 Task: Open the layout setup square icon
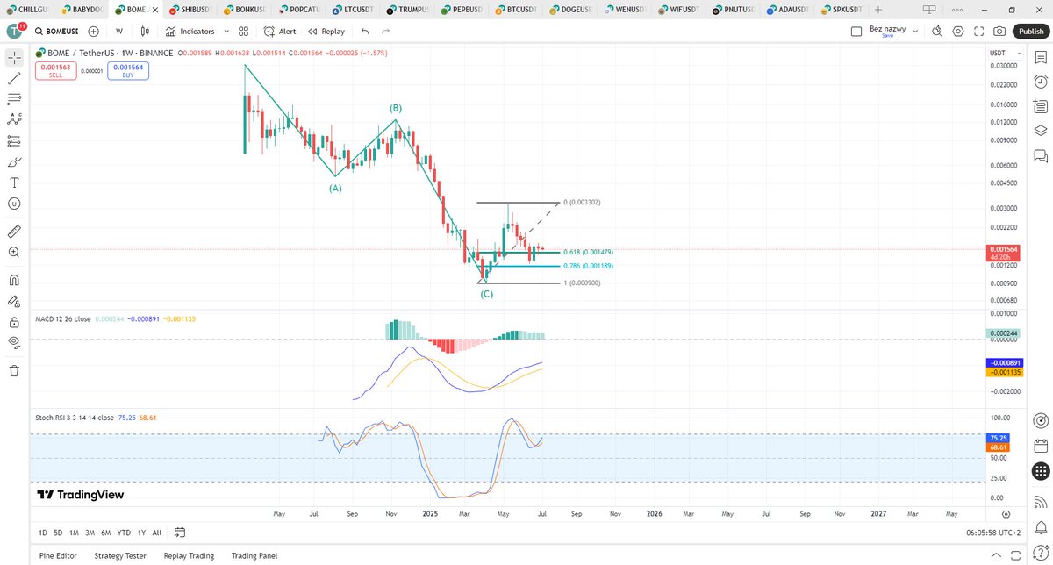click(856, 31)
